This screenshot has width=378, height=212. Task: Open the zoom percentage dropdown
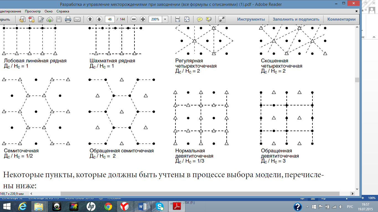point(165,19)
